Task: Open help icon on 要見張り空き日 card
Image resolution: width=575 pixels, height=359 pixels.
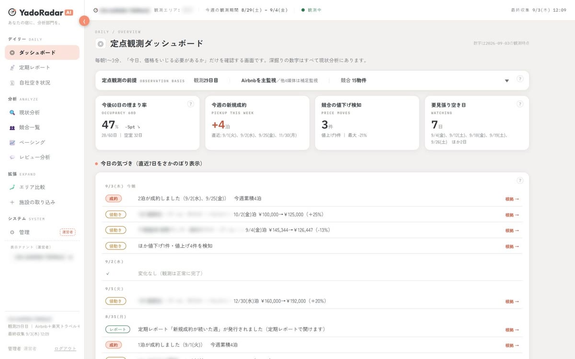Action: click(520, 104)
